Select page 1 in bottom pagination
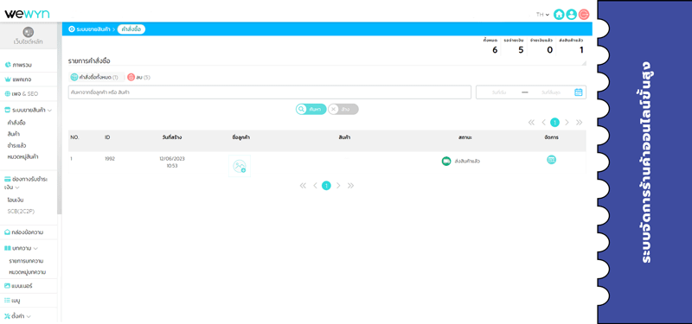This screenshot has width=692, height=324. tap(326, 186)
